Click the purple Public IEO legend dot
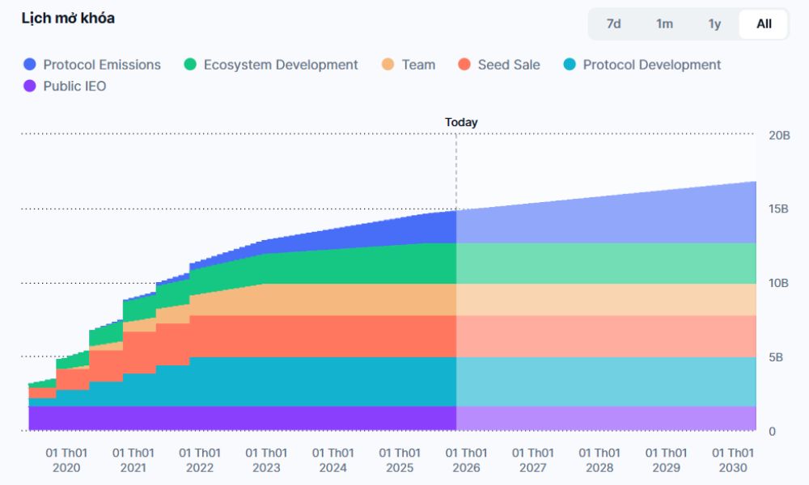 point(30,86)
